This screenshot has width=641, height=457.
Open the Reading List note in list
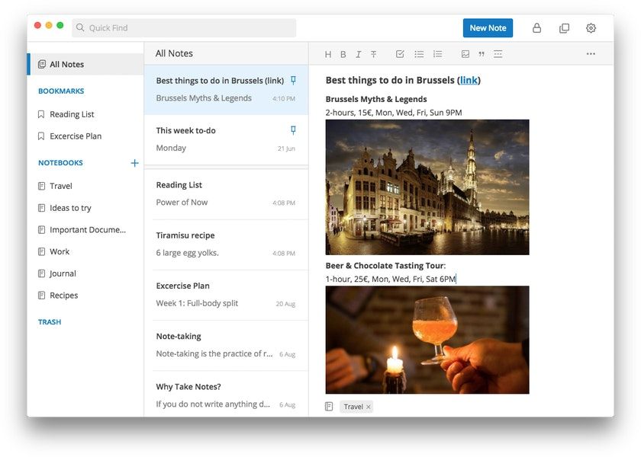(x=226, y=193)
